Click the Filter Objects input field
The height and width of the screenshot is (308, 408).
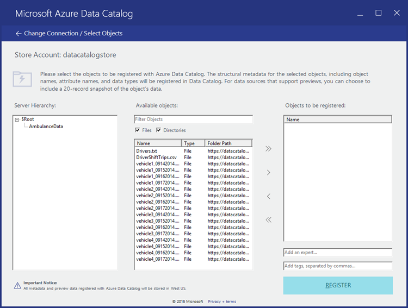coord(193,120)
